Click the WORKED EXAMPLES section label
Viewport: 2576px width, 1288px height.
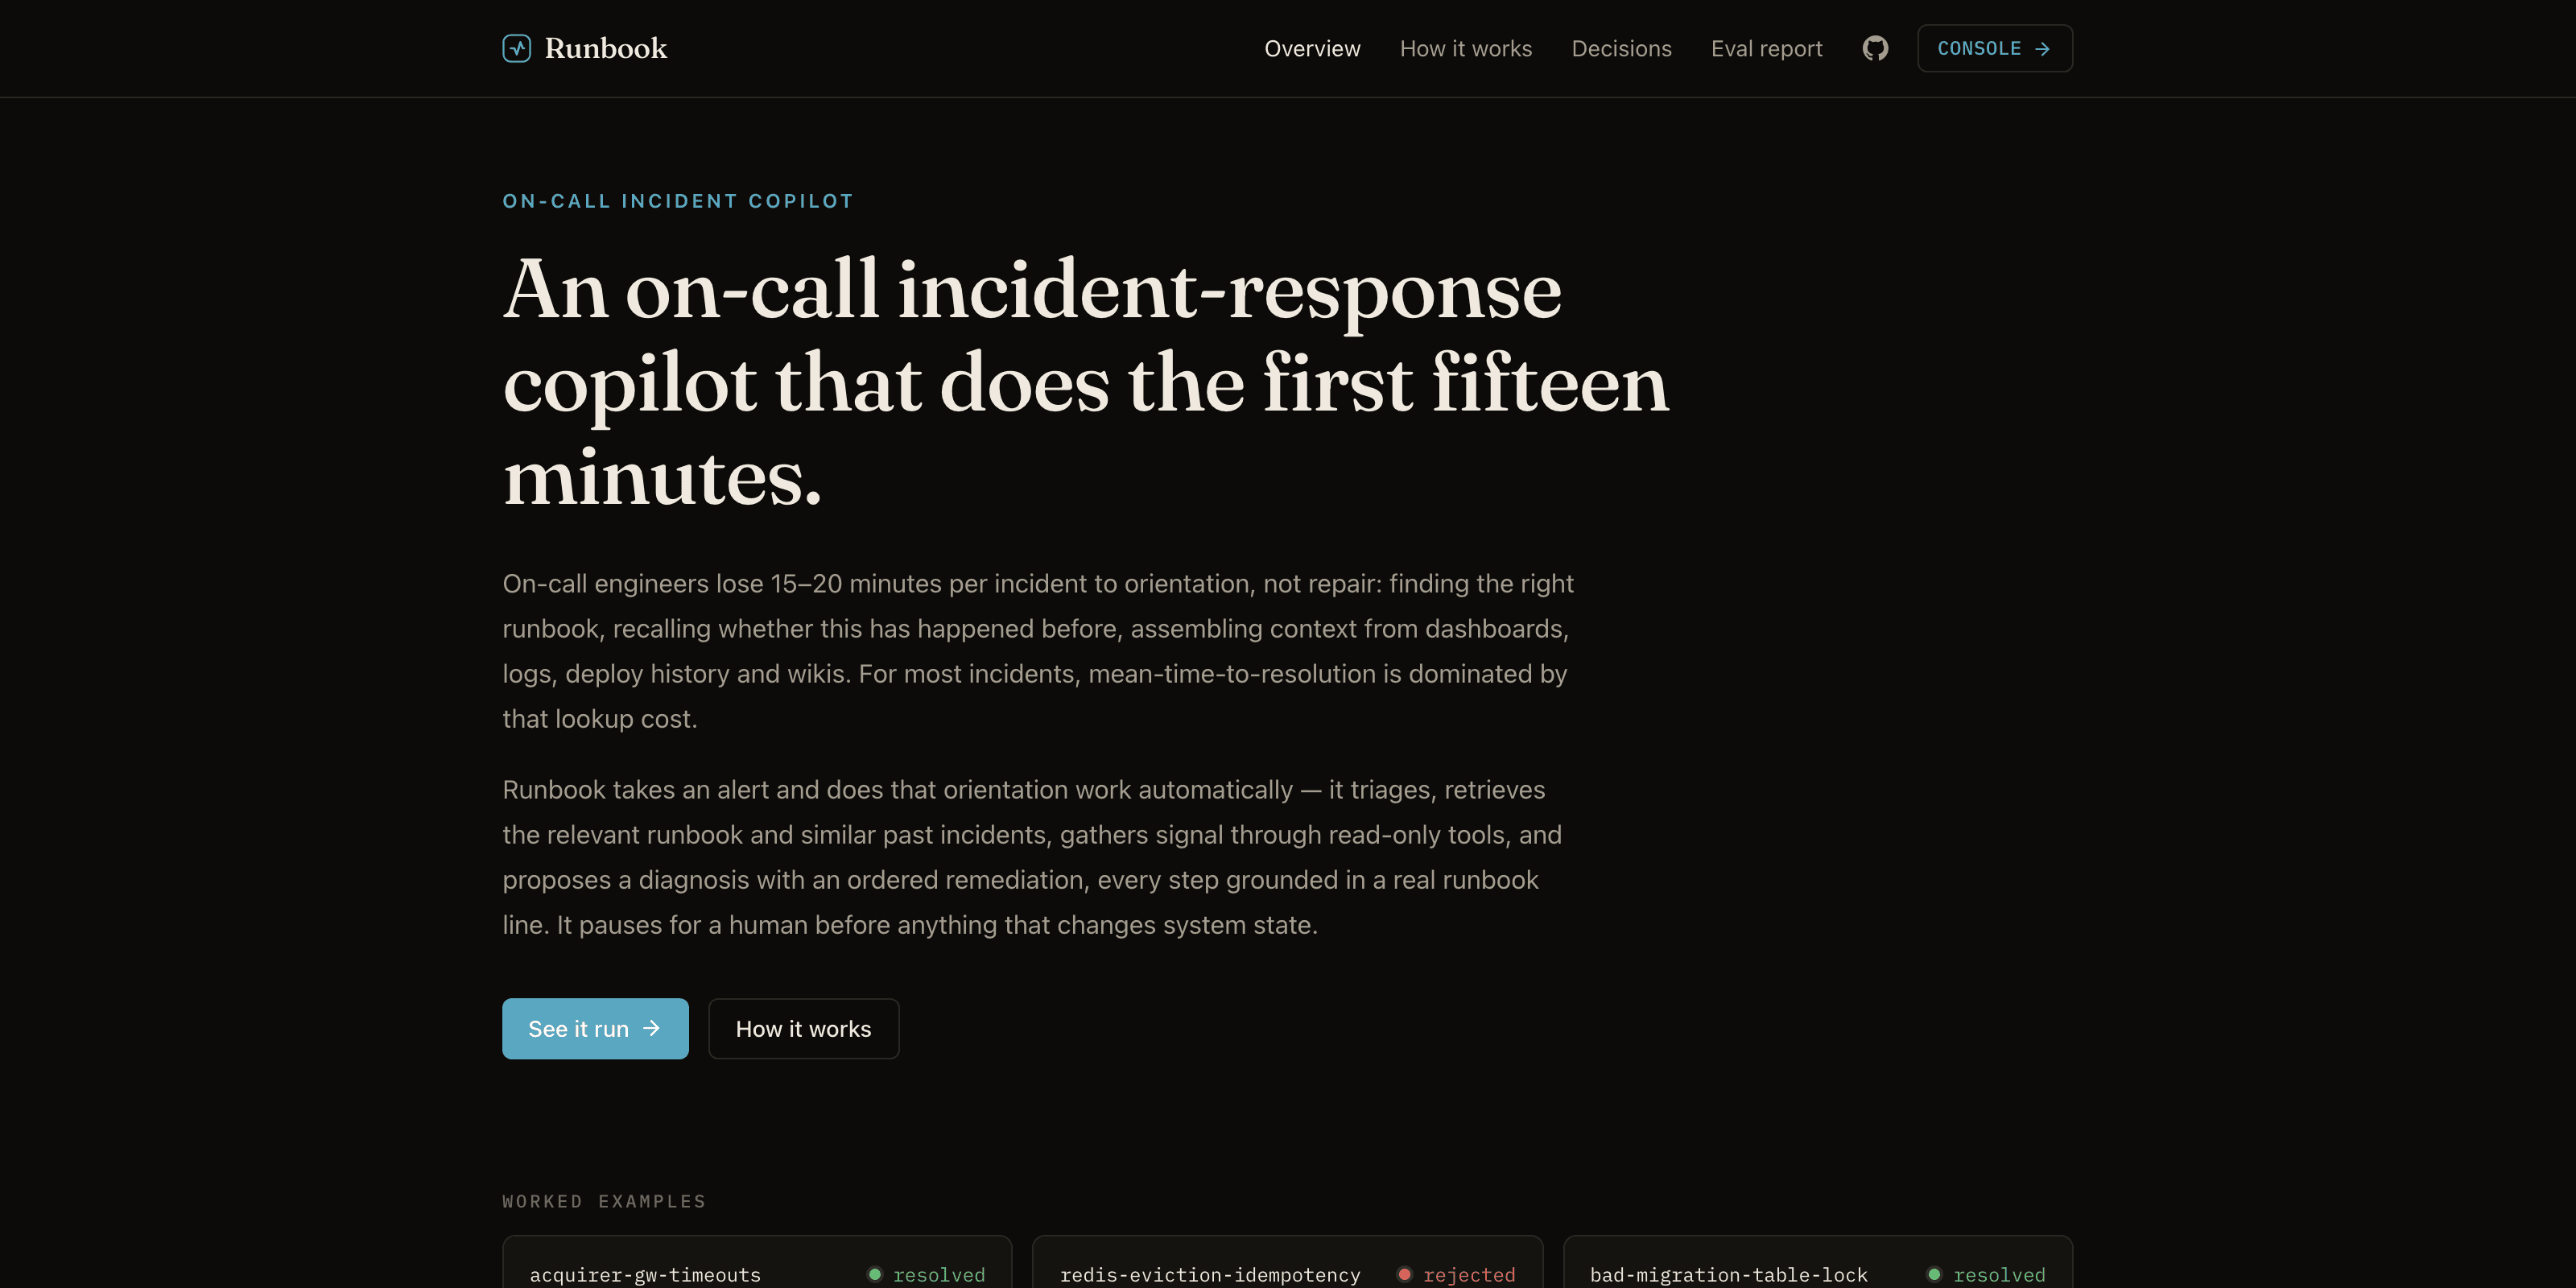pyautogui.click(x=604, y=1201)
